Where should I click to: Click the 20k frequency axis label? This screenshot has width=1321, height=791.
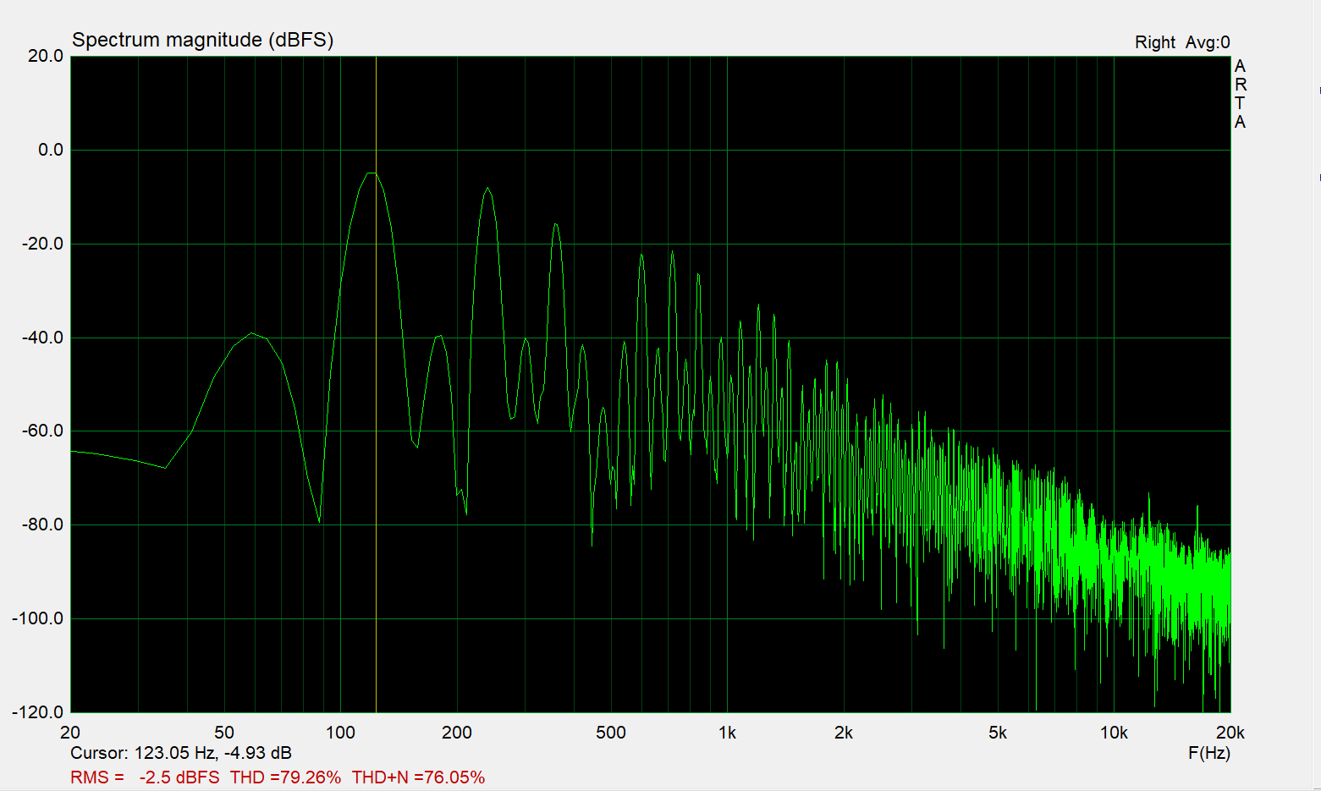click(1230, 733)
